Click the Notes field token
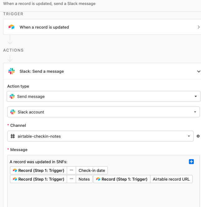Screen dimensions: 201x207 (x=84, y=179)
